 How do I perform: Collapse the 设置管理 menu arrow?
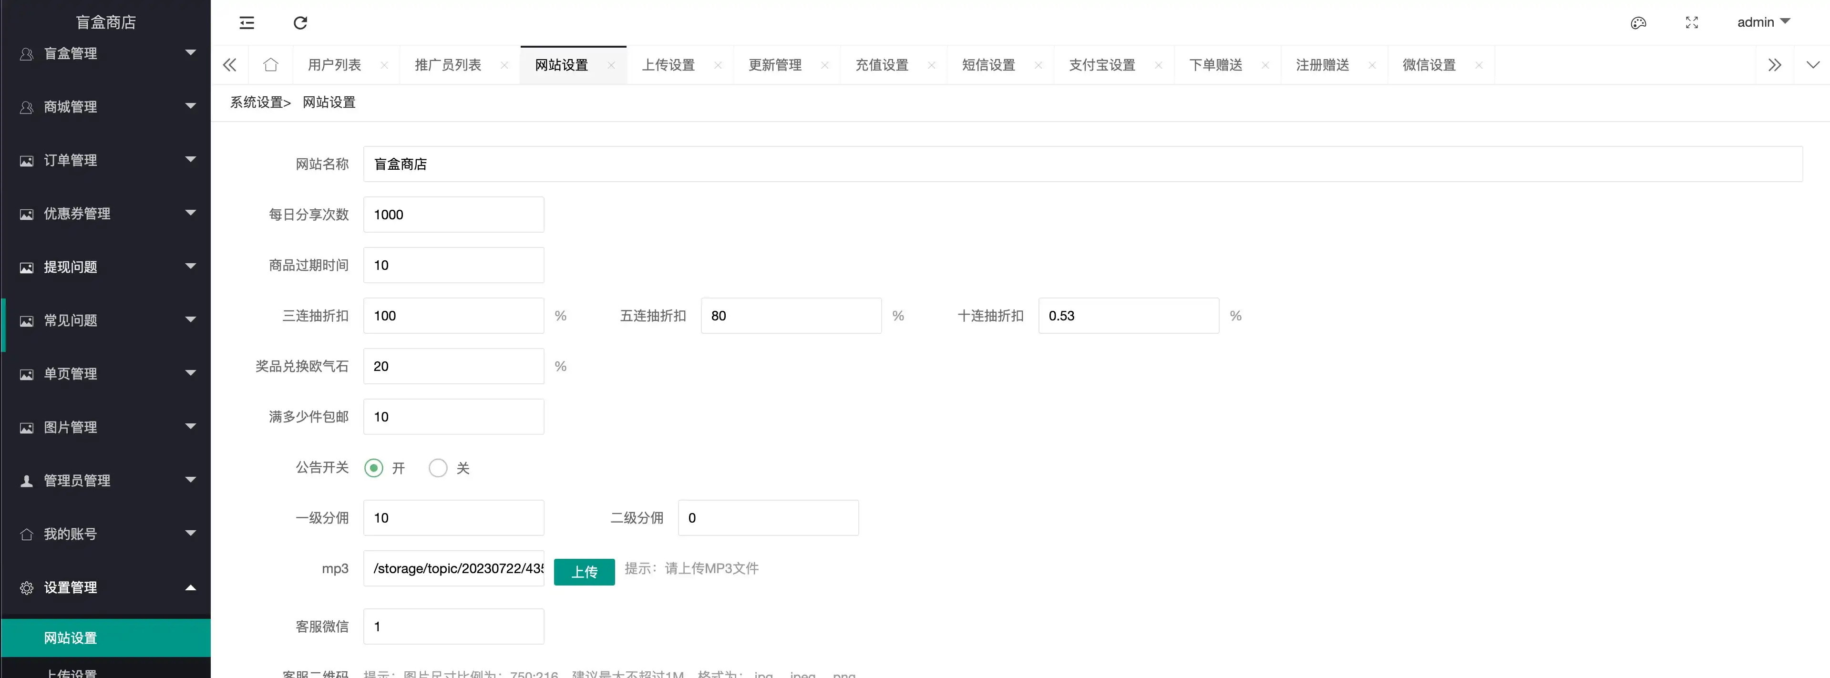[190, 588]
